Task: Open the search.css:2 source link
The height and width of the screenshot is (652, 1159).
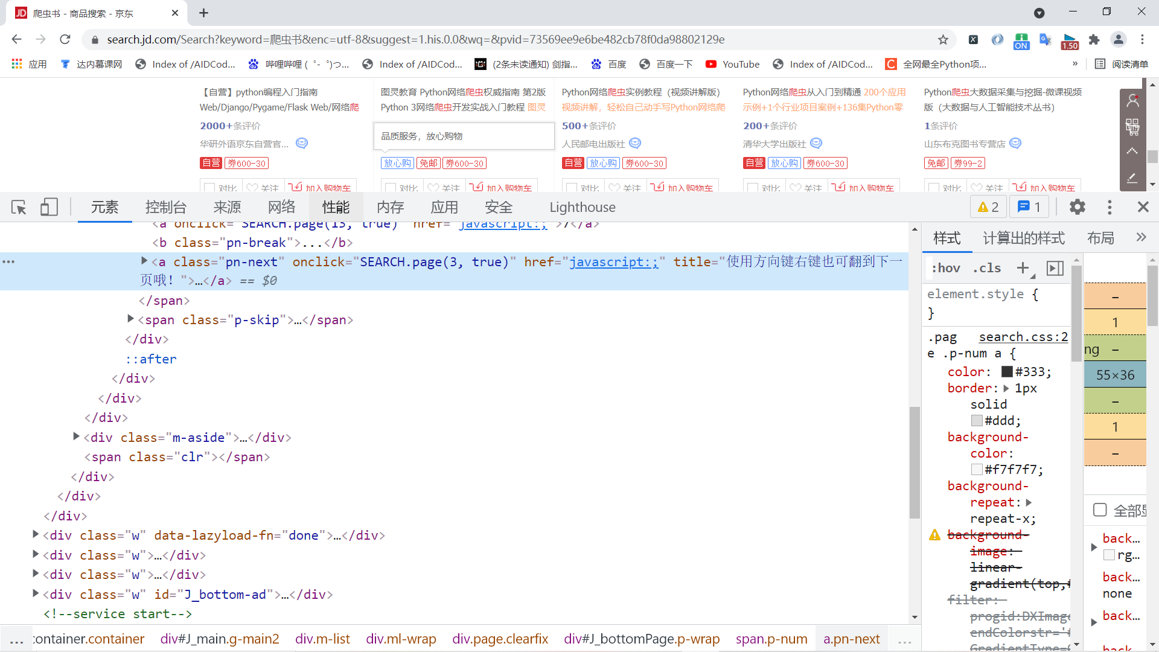Action: tap(1023, 337)
